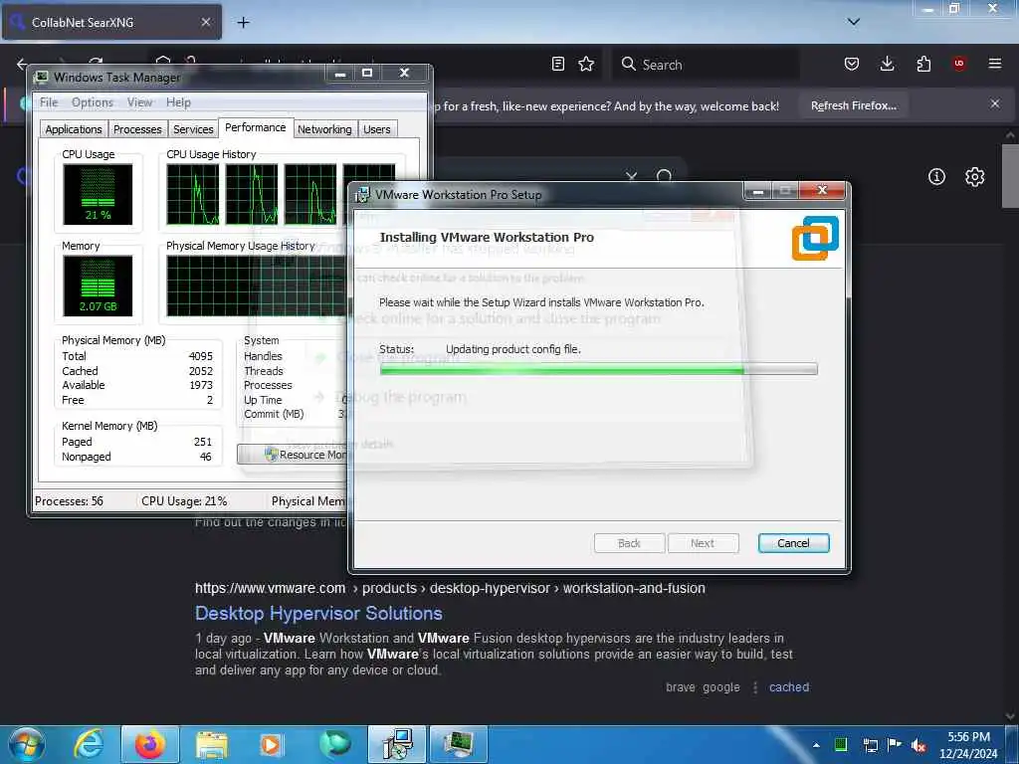This screenshot has width=1019, height=764.
Task: Click the 'Processes: 56' status bar text
Action: pyautogui.click(x=69, y=501)
